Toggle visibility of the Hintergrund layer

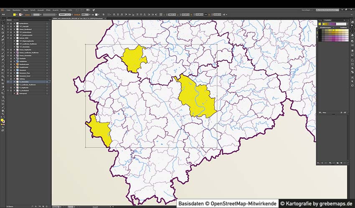click(x=8, y=94)
